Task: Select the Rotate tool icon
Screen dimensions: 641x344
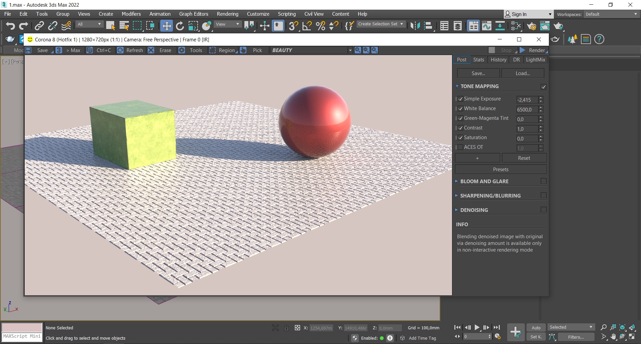Action: 180,26
